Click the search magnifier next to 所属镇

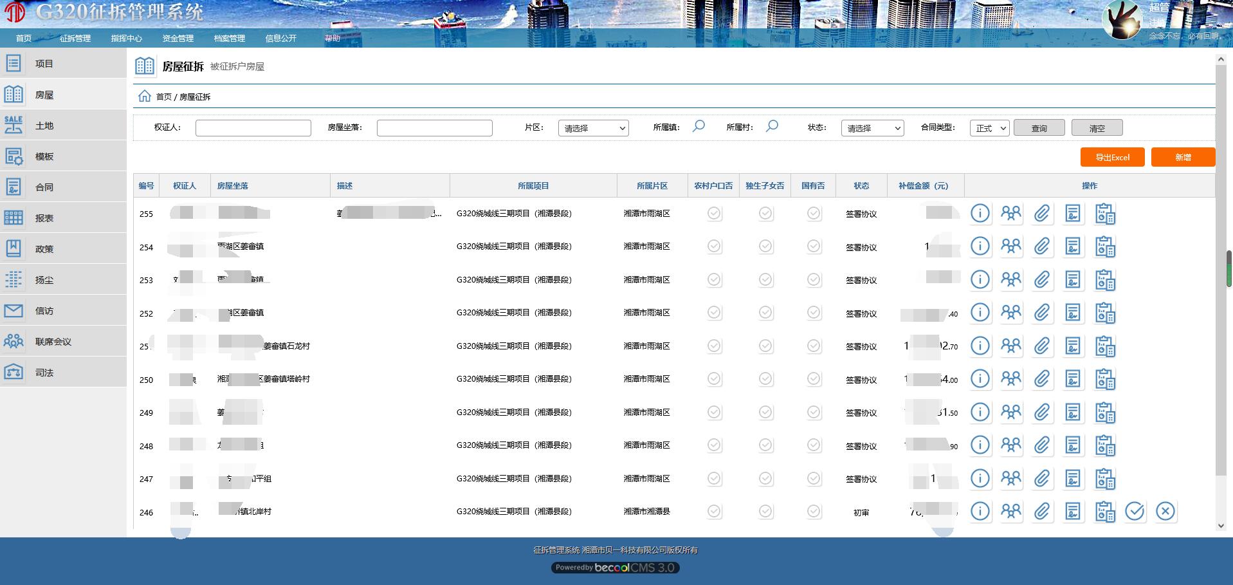pos(699,127)
